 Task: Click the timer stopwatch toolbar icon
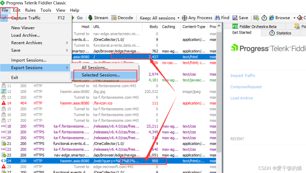point(264,18)
